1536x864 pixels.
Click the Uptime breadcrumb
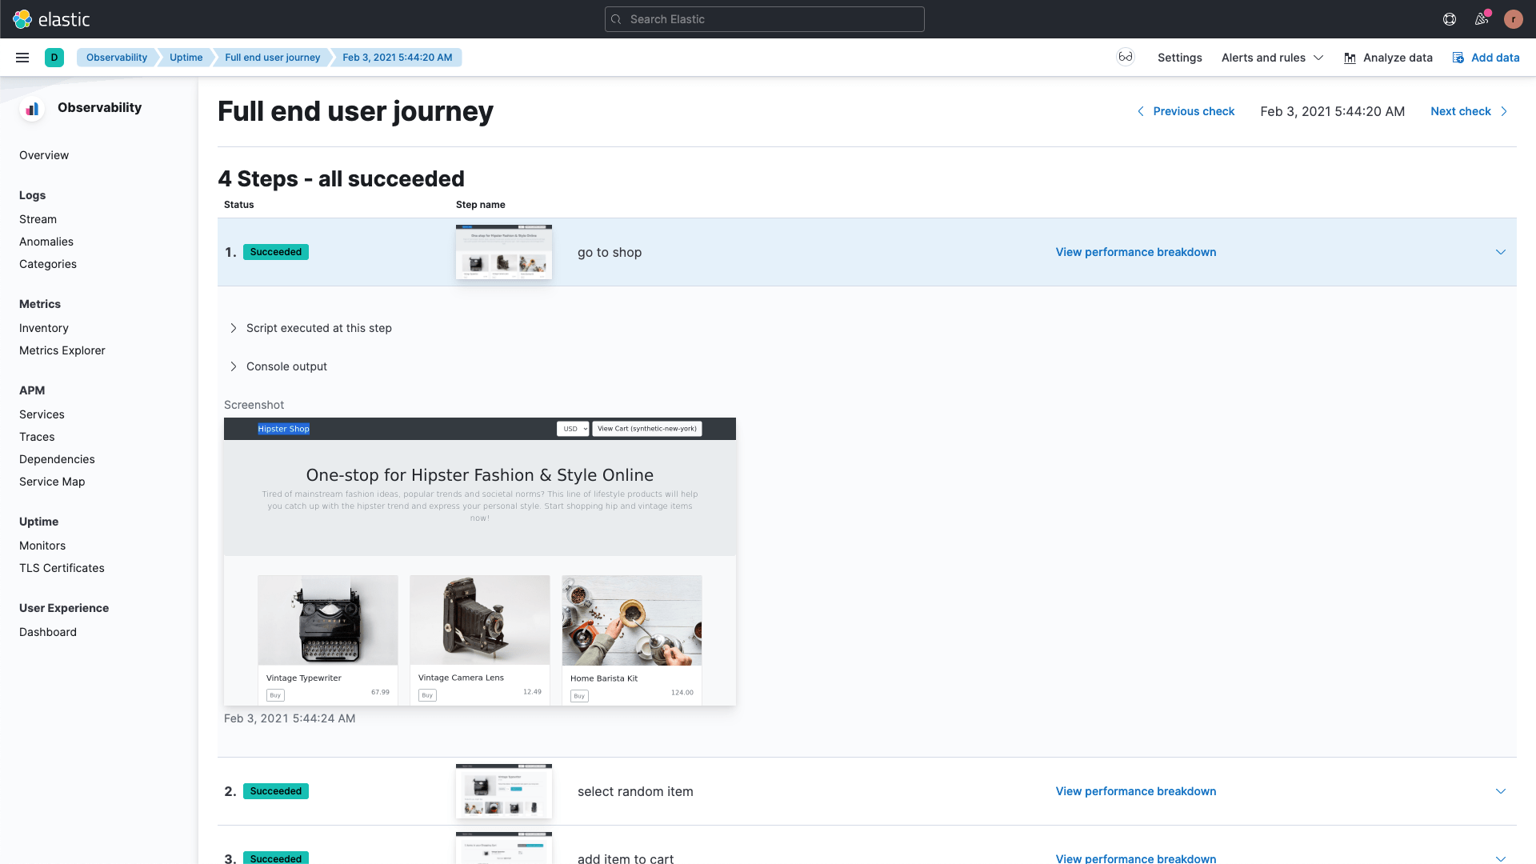pyautogui.click(x=186, y=58)
